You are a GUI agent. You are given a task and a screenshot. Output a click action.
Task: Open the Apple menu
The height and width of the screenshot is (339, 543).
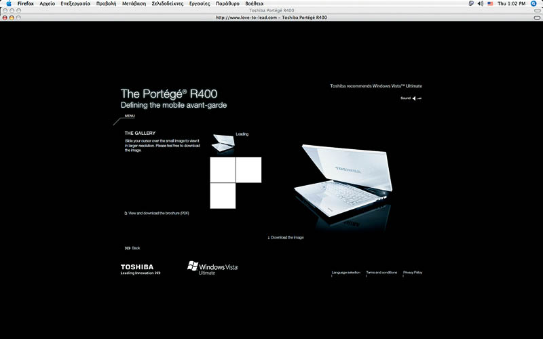8,3
